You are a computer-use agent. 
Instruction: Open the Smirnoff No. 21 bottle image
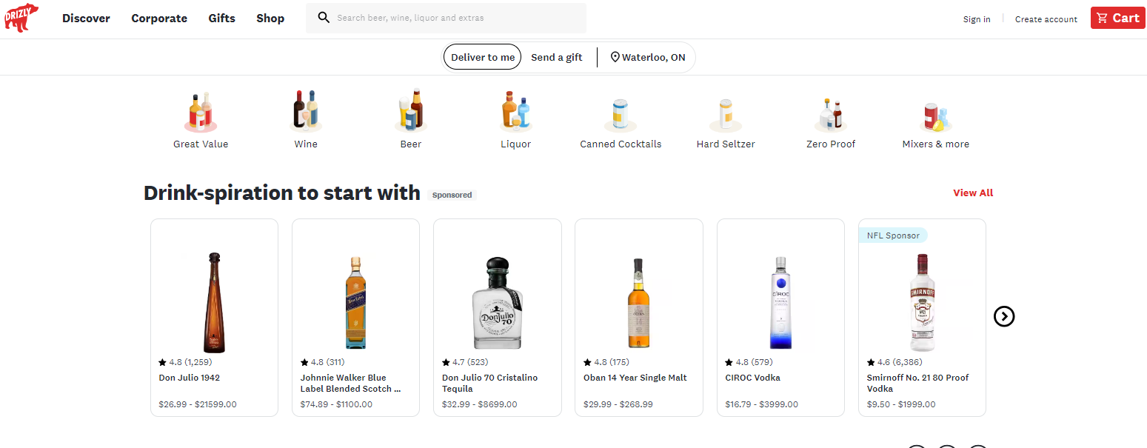[x=922, y=302]
